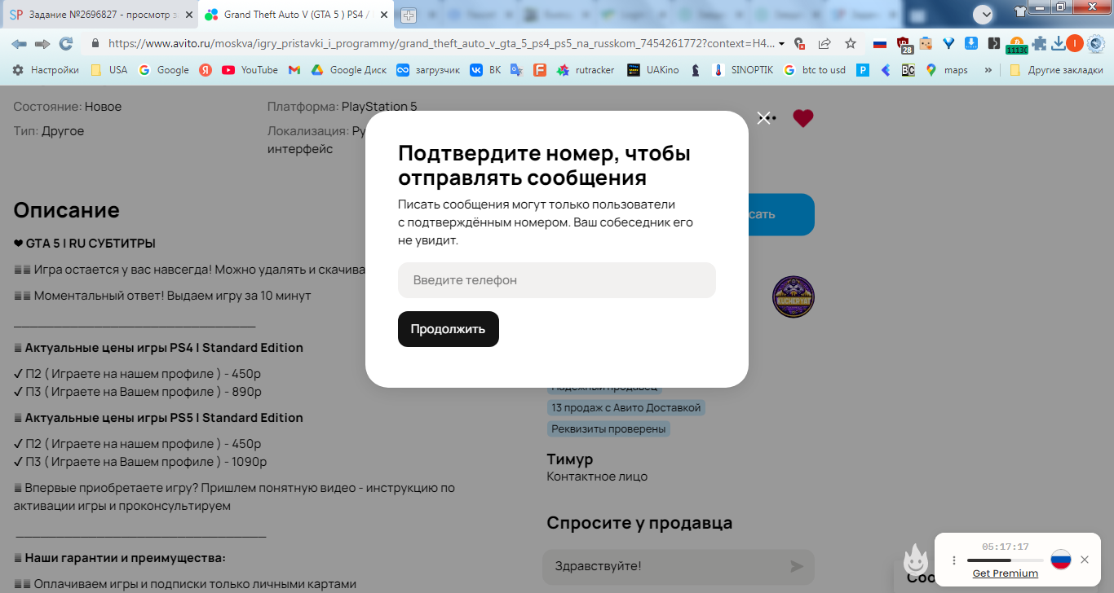Expand the address bar history dropdown
The height and width of the screenshot is (593, 1114).
coord(782,43)
